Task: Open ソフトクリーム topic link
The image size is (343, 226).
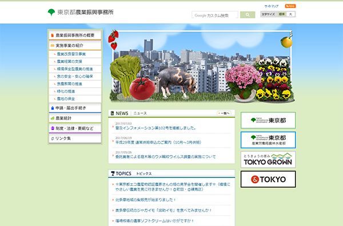Action: (155, 221)
